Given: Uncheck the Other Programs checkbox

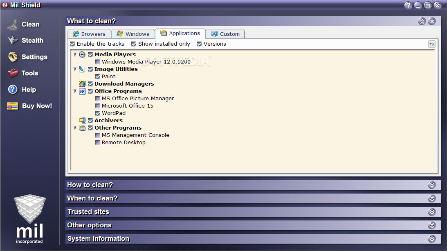Looking at the screenshot, I should [x=90, y=128].
